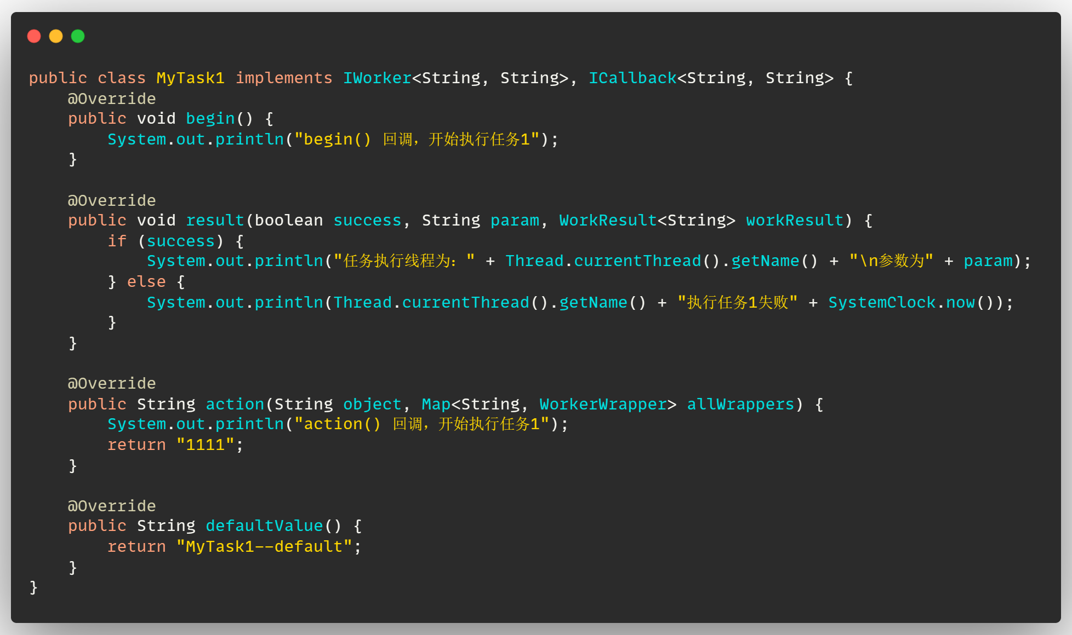Click the WorkerWrapper type name
Screen dimensions: 1072x635
602,405
